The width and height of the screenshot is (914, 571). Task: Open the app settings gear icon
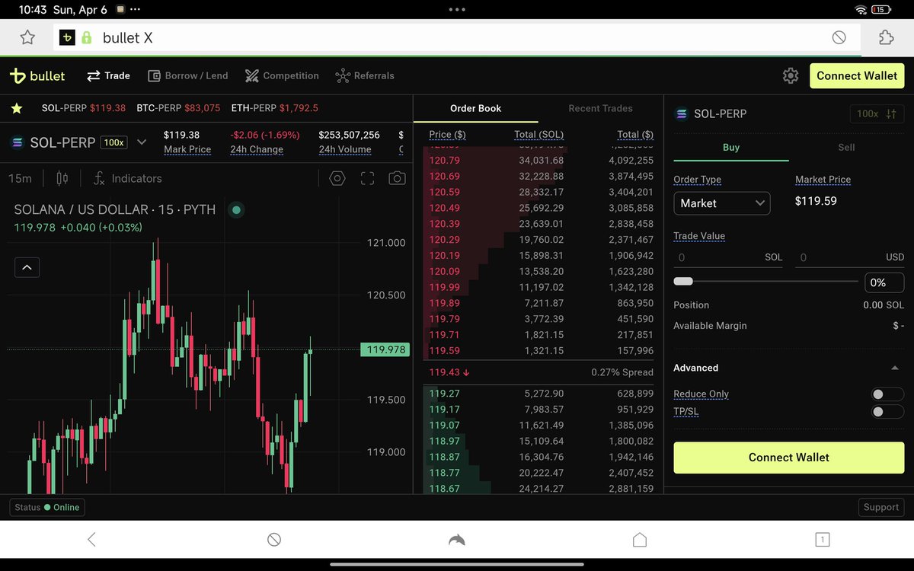pos(790,75)
